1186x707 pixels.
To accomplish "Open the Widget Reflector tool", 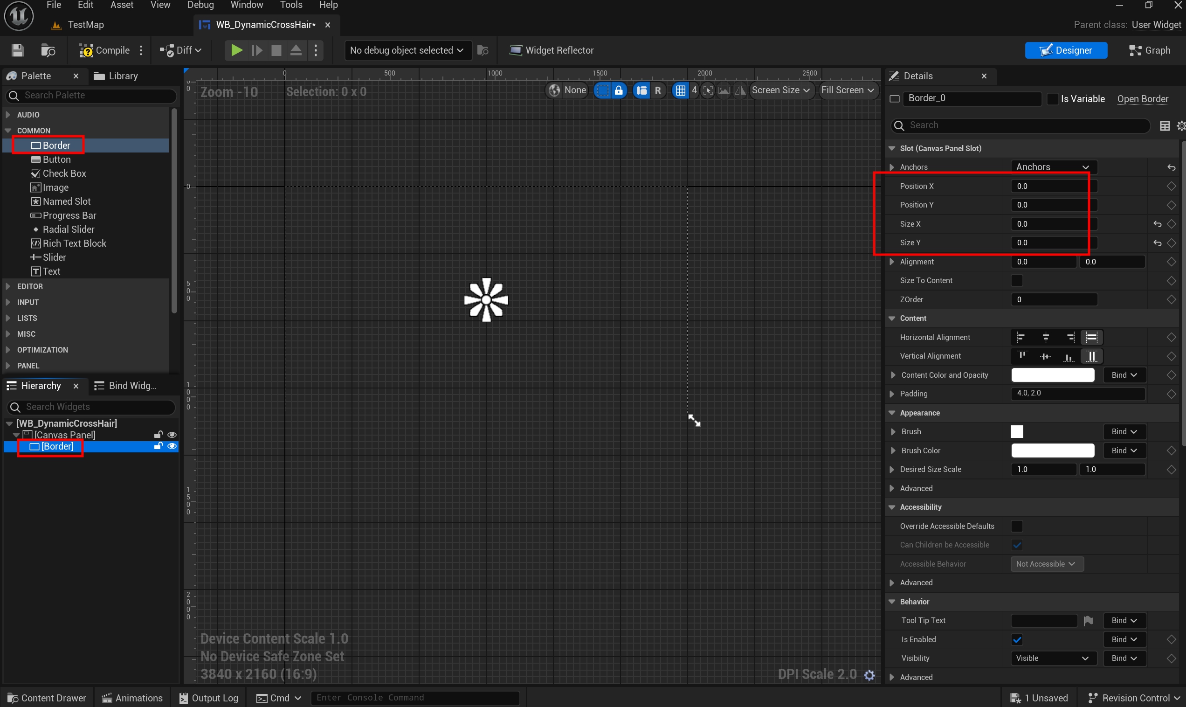I will coord(552,50).
